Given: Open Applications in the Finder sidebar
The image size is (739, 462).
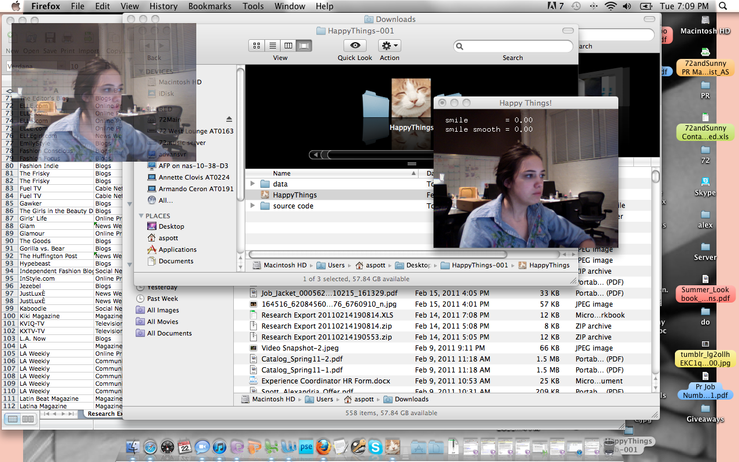Looking at the screenshot, I should [177, 249].
